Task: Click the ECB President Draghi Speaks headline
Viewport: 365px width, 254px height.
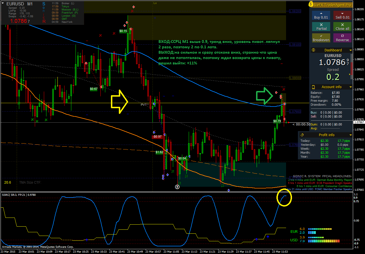Action: pos(320,183)
